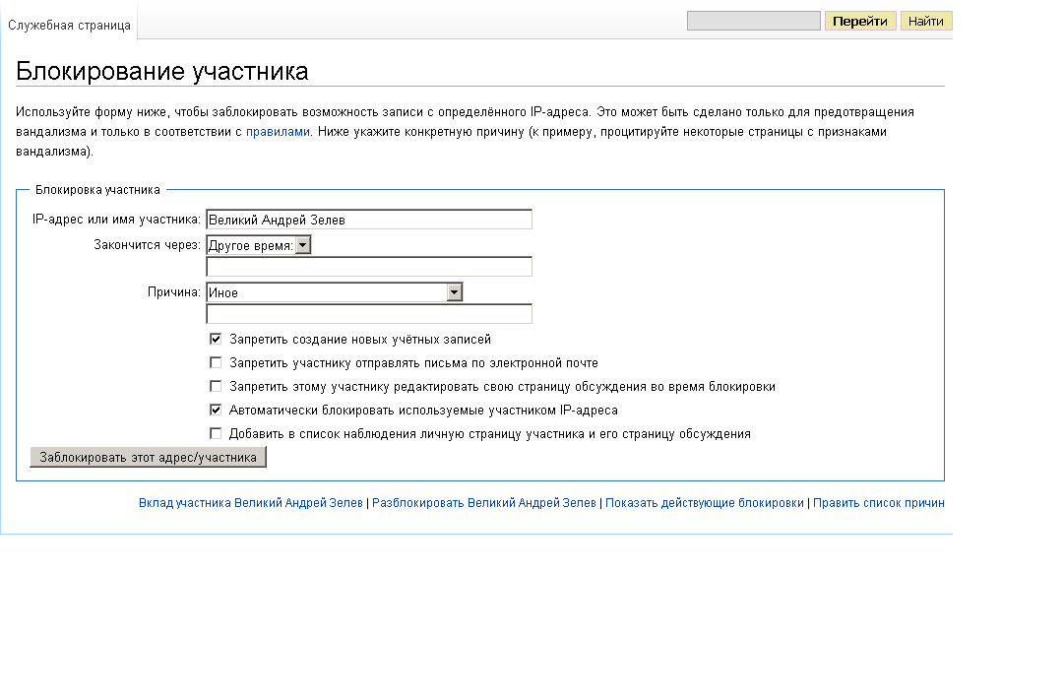
Task: Click Заблокировать этот адрес/участника button
Action: coord(148,457)
